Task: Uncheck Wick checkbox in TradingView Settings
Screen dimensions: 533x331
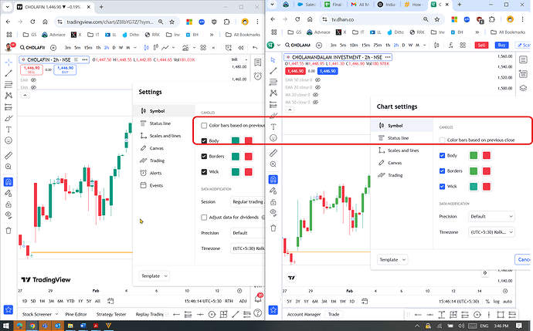Action: (x=204, y=172)
